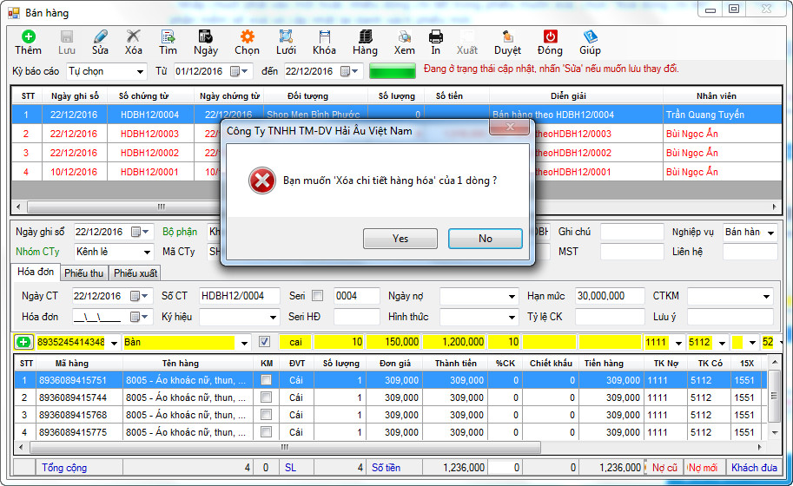Click the Xóa (delete) toolbar icon
793x486 pixels.
(133, 36)
